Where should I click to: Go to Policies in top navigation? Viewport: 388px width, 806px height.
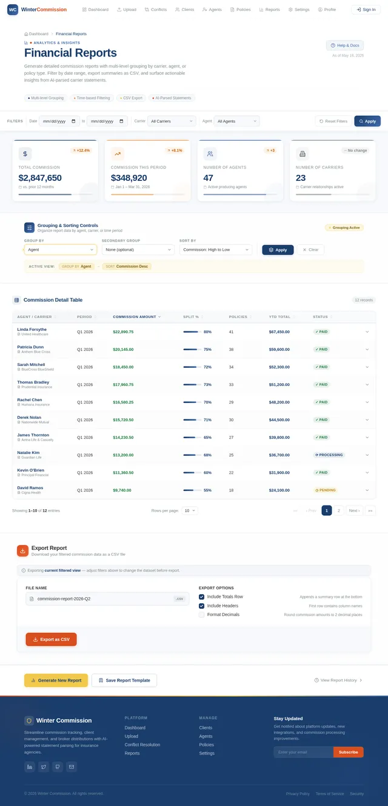(241, 10)
